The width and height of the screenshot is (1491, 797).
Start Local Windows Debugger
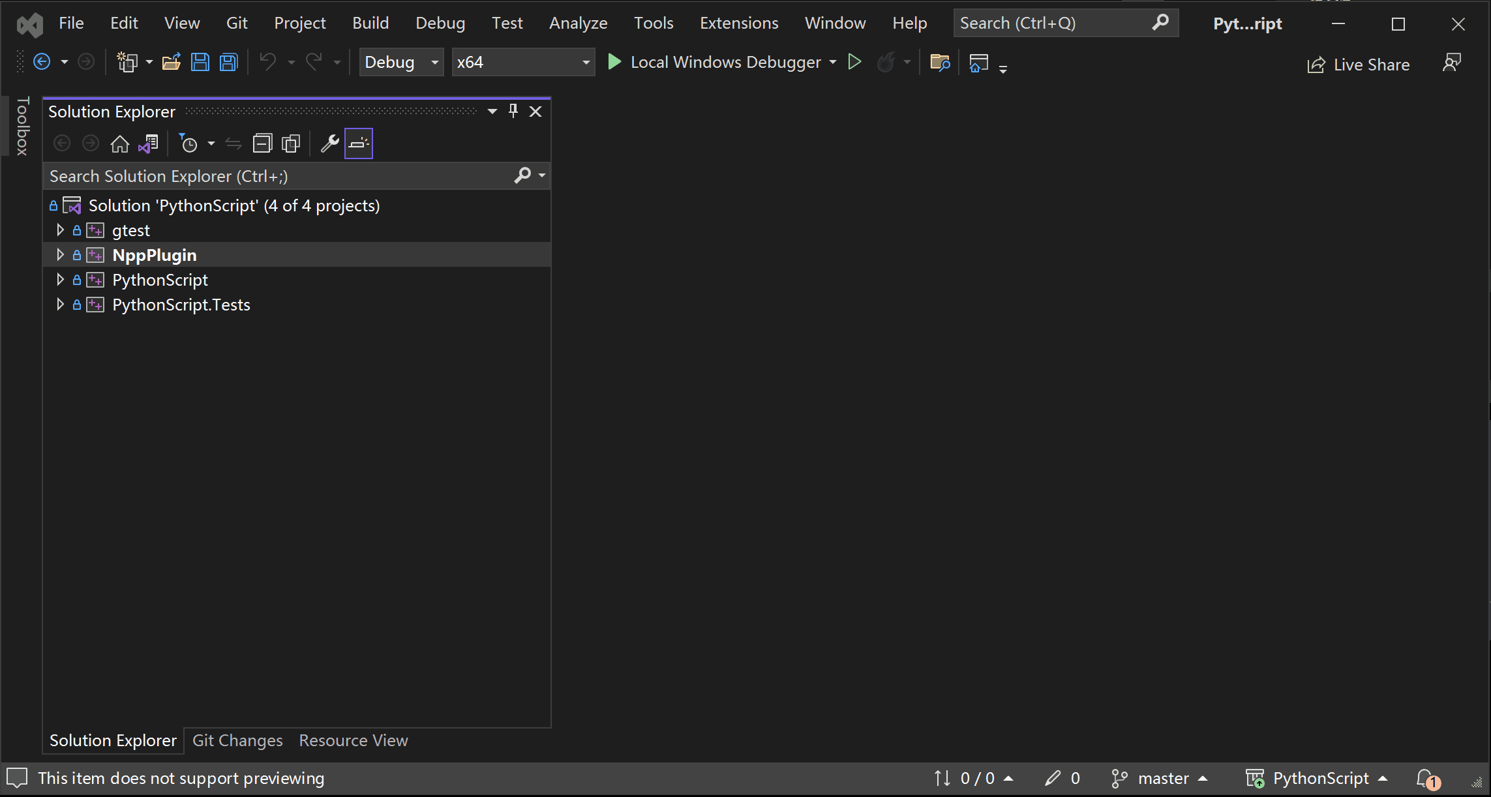tap(714, 62)
